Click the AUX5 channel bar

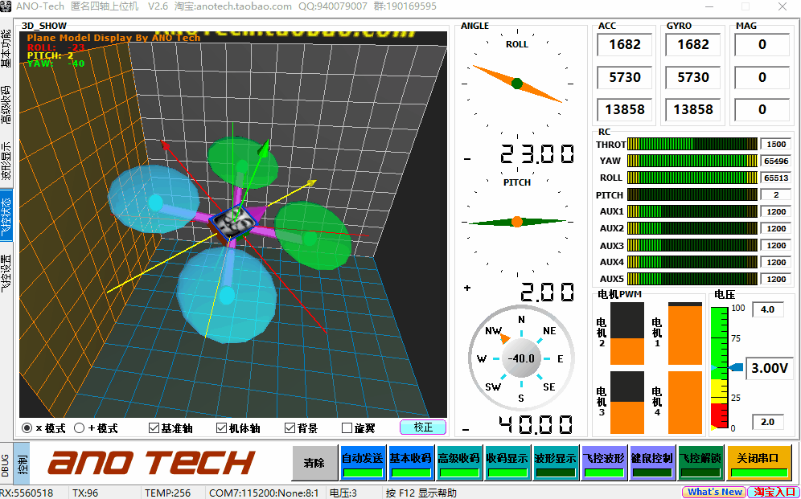tap(692, 279)
